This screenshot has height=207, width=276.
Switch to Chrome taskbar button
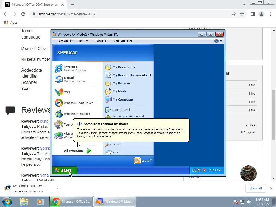71,202
